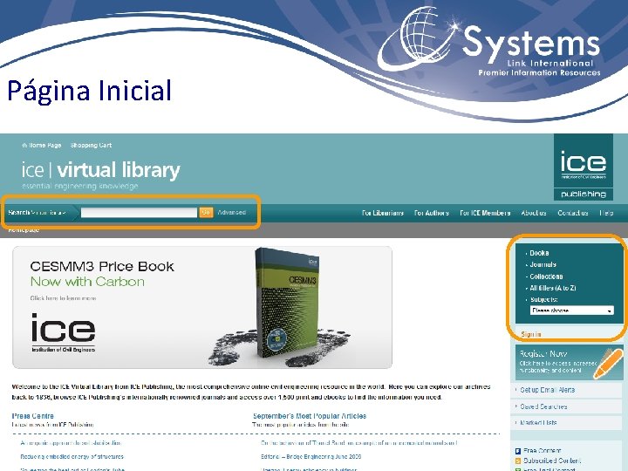
Task: Open All titles (A to Z)
Action: pyautogui.click(x=553, y=288)
